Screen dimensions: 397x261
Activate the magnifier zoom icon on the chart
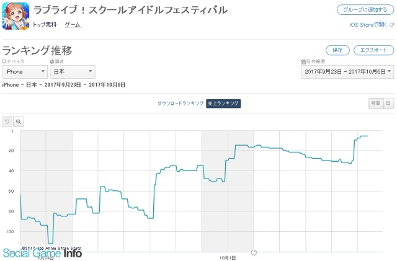(x=18, y=122)
